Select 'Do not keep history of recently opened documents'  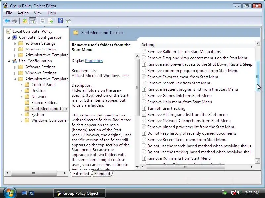(x=192, y=133)
